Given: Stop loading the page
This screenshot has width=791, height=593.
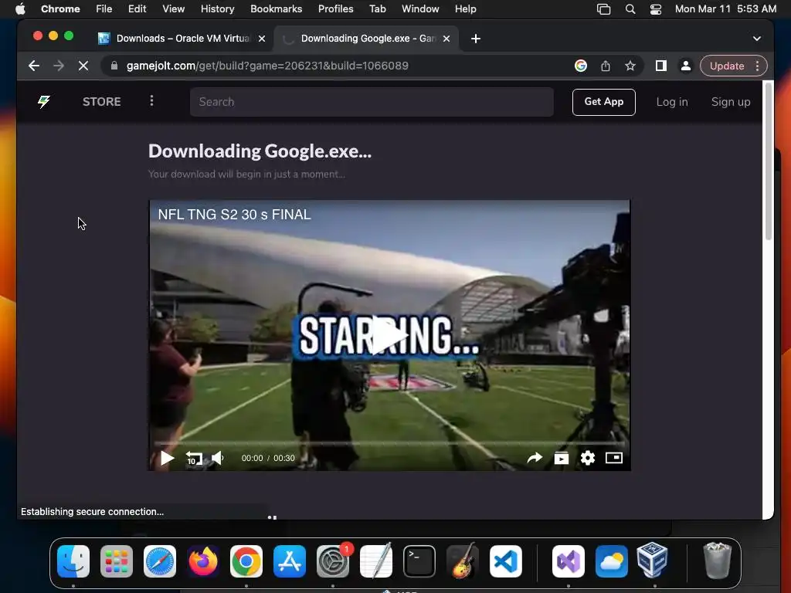Looking at the screenshot, I should [x=83, y=66].
